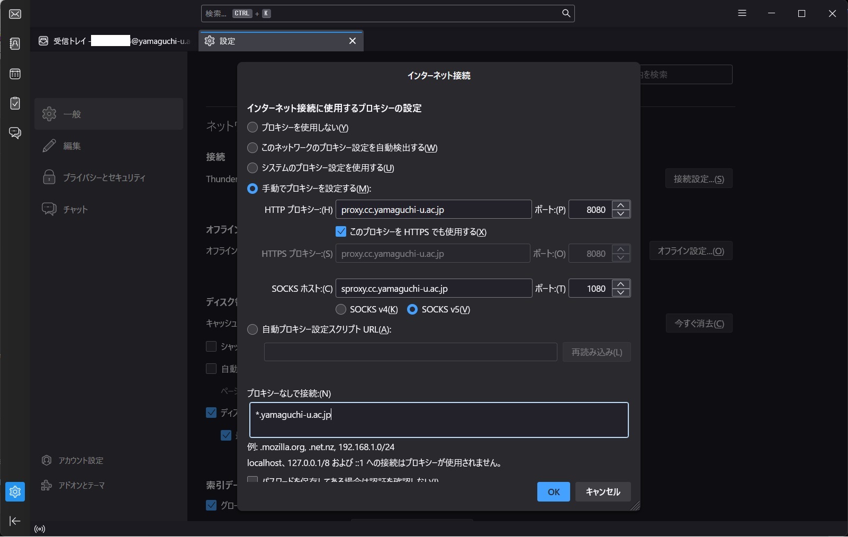Decrease the HTTP proxy port value
This screenshot has height=537, width=848.
tap(621, 214)
